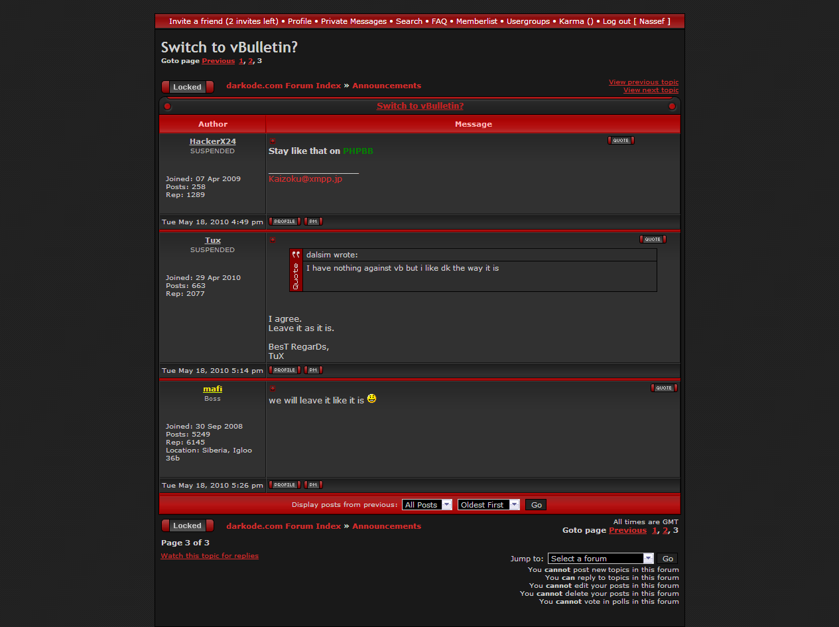The image size is (839, 627).
Task: Open View previous topic link
Action: click(643, 82)
